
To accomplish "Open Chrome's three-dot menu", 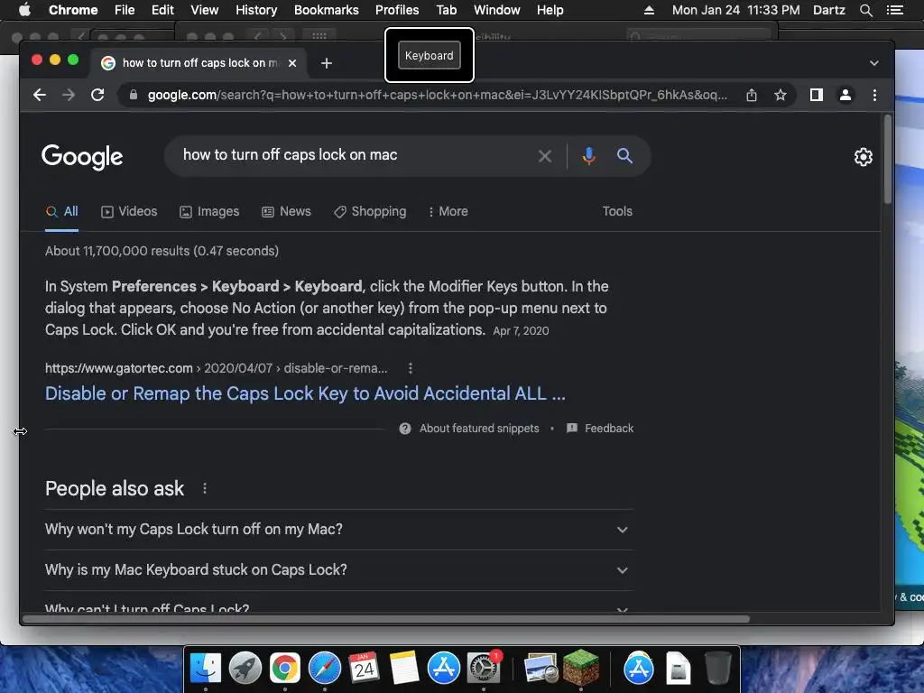I will click(x=874, y=95).
